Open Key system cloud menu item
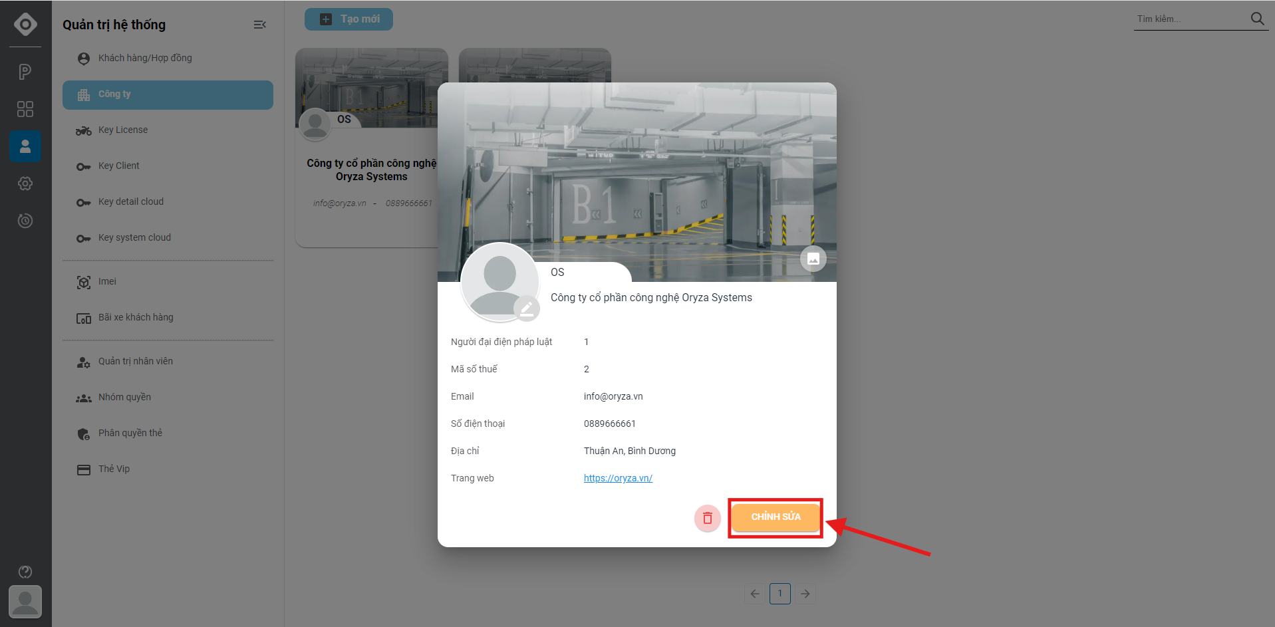 [x=168, y=237]
